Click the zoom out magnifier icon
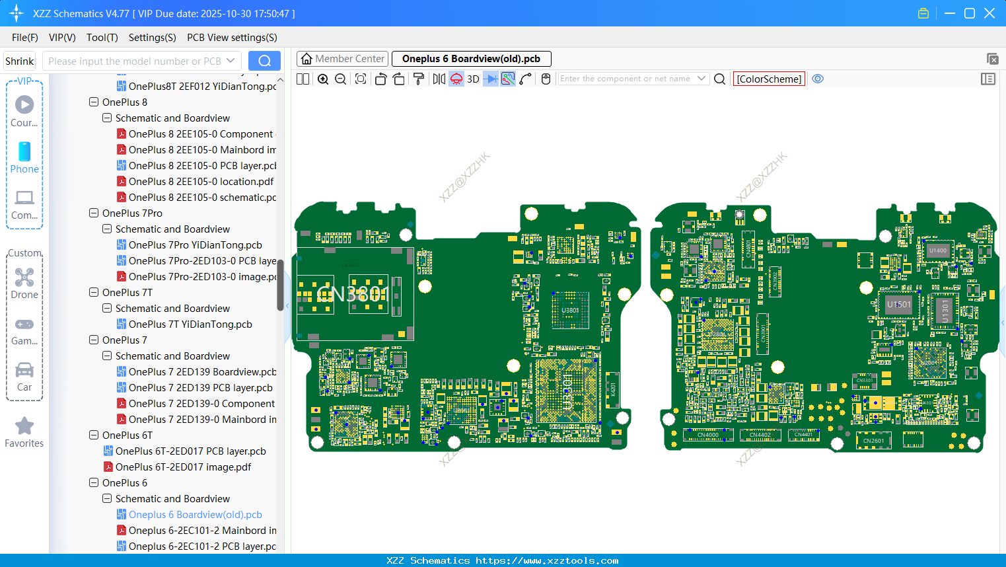 click(341, 79)
